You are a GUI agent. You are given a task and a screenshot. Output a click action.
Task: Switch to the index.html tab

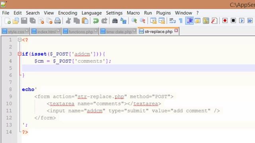(x=46, y=32)
